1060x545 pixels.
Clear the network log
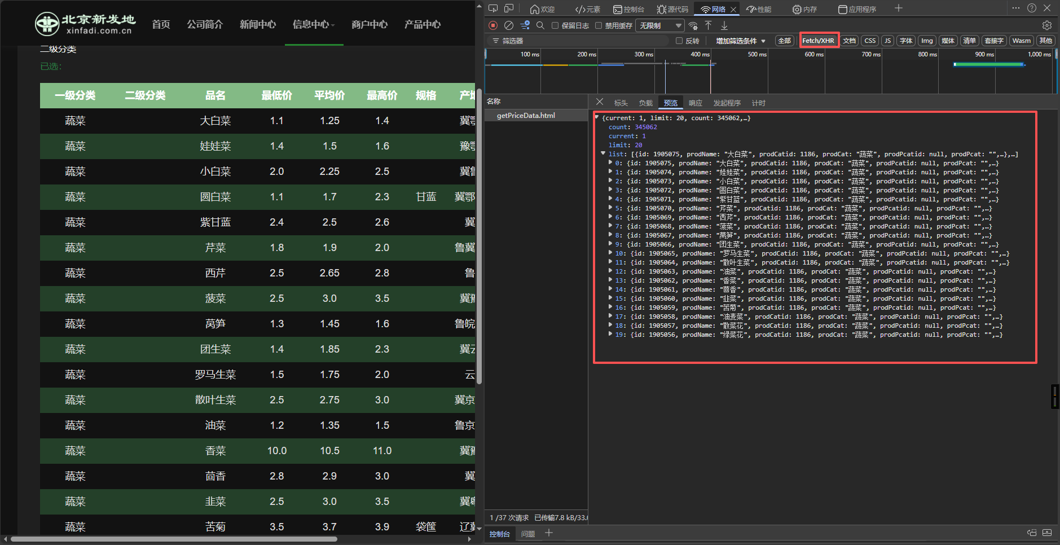pyautogui.click(x=508, y=25)
